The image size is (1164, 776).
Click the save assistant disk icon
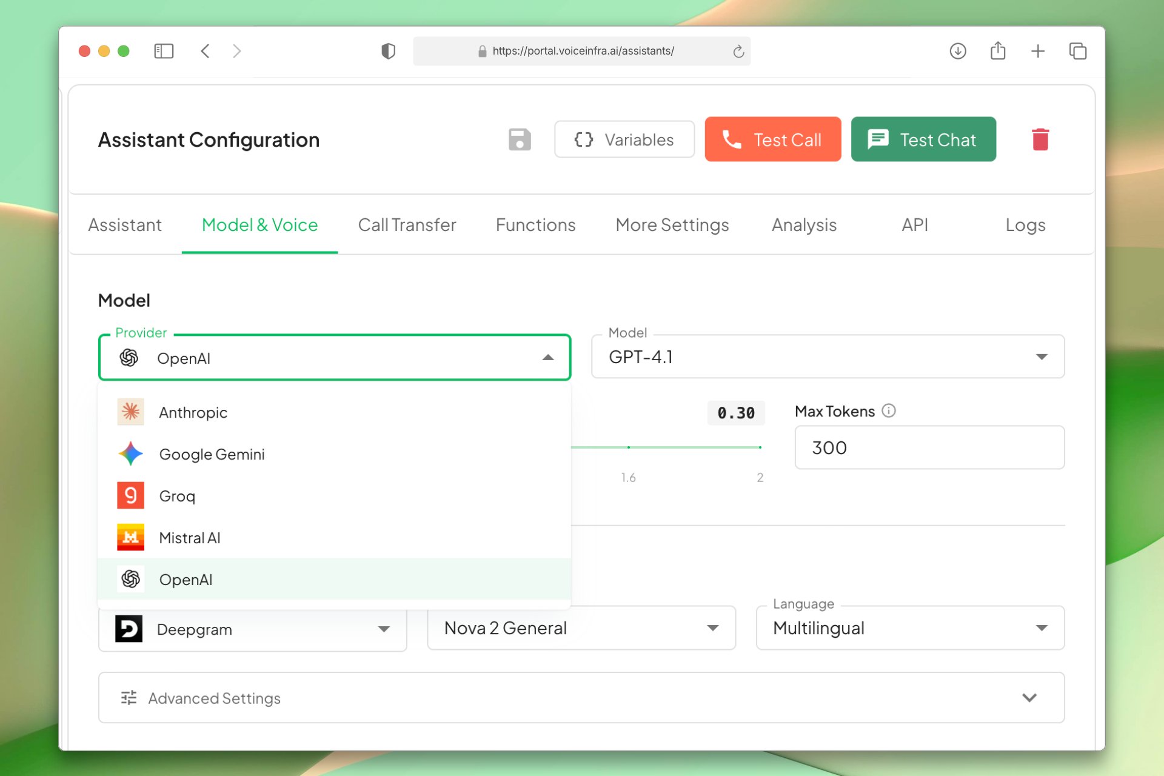[x=520, y=139]
